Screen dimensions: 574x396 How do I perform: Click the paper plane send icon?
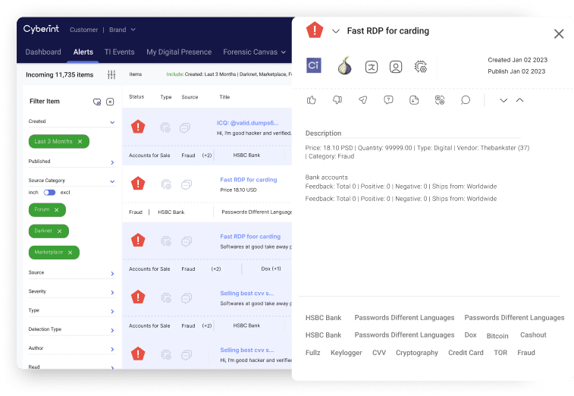click(x=362, y=100)
